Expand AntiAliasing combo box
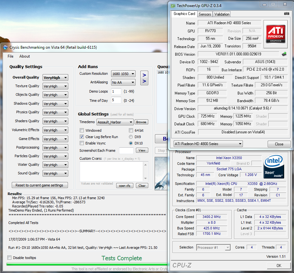Screen dimensions: 294x273 coord(123,82)
